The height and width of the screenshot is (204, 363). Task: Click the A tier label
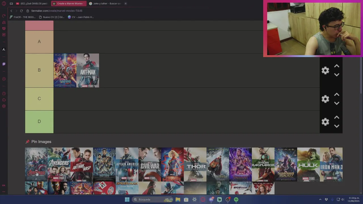(x=39, y=42)
